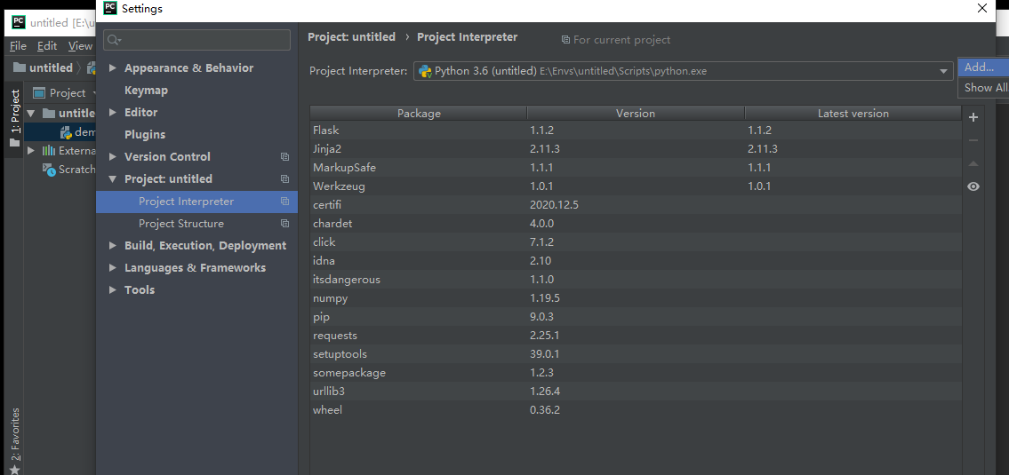
Task: Select the itsdangerous package row
Action: tap(636, 280)
